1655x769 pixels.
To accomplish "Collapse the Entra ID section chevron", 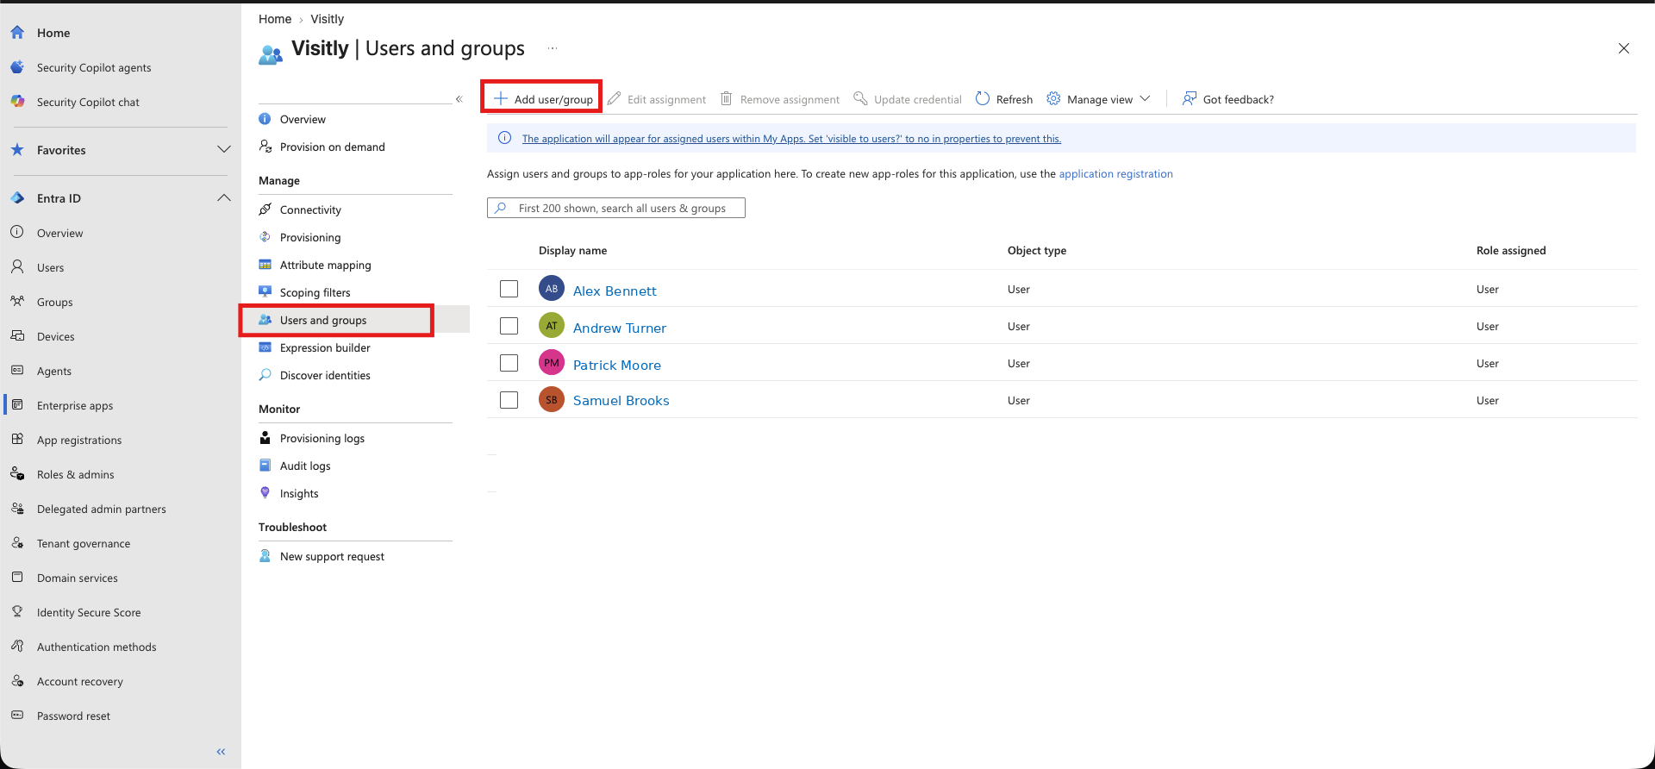I will pyautogui.click(x=224, y=197).
